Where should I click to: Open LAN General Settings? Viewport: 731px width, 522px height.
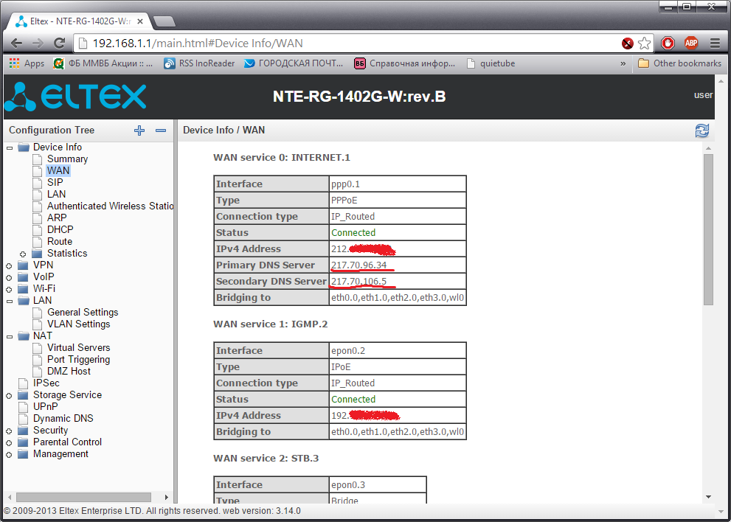(x=83, y=313)
